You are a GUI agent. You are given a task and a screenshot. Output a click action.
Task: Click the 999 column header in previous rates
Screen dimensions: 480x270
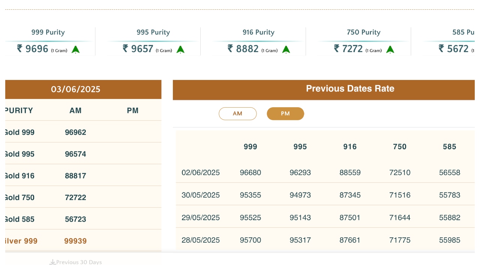pos(250,147)
